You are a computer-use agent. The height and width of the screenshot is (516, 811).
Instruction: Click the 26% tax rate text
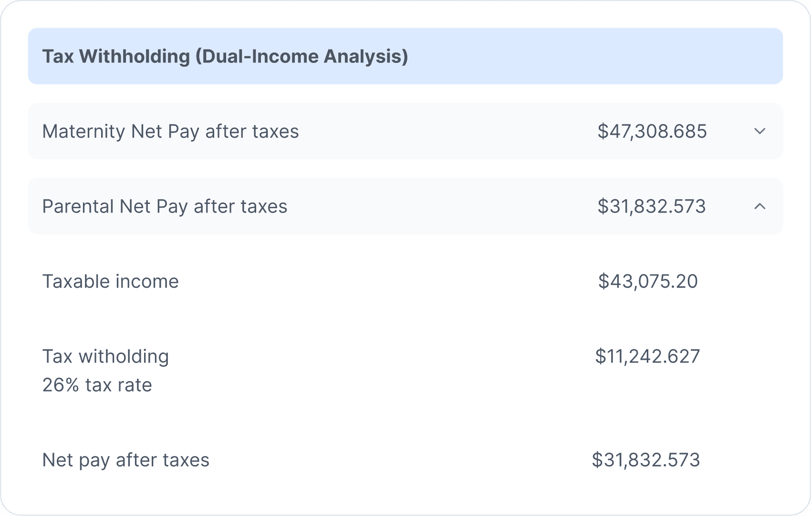point(97,385)
